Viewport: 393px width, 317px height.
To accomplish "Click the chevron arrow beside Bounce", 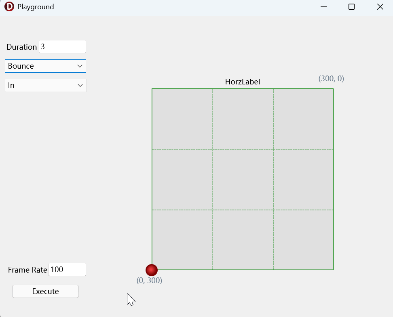I will click(80, 66).
